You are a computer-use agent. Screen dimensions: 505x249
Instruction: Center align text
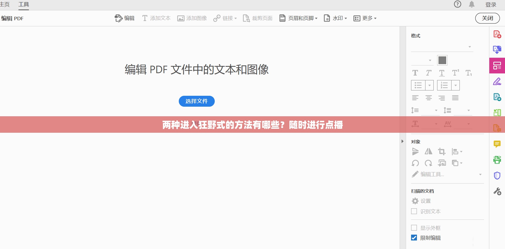click(428, 98)
